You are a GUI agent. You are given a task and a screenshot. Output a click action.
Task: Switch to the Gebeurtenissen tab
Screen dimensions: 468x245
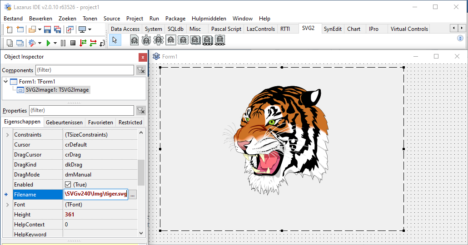[65, 122]
